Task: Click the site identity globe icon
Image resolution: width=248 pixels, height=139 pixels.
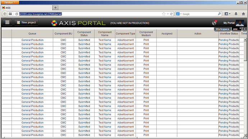Action: 17,14
